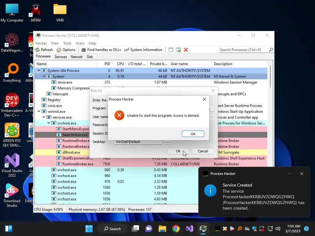Image resolution: width=315 pixels, height=236 pixels.
Task: Open My Computer desktop icon
Action: pos(12,13)
